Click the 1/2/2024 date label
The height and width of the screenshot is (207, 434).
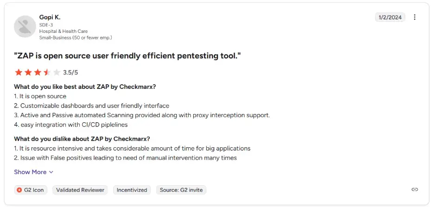pyautogui.click(x=390, y=17)
